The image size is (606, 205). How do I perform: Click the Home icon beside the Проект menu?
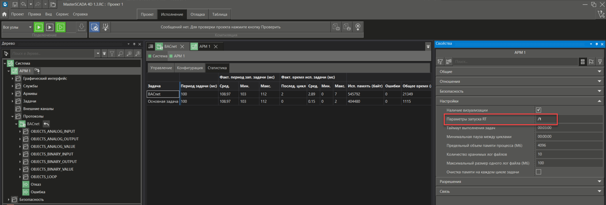click(x=4, y=14)
